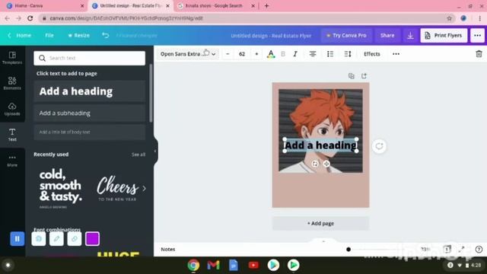Open Gmail from the shelf
Image resolution: width=487 pixels, height=274 pixels.
pos(213,265)
